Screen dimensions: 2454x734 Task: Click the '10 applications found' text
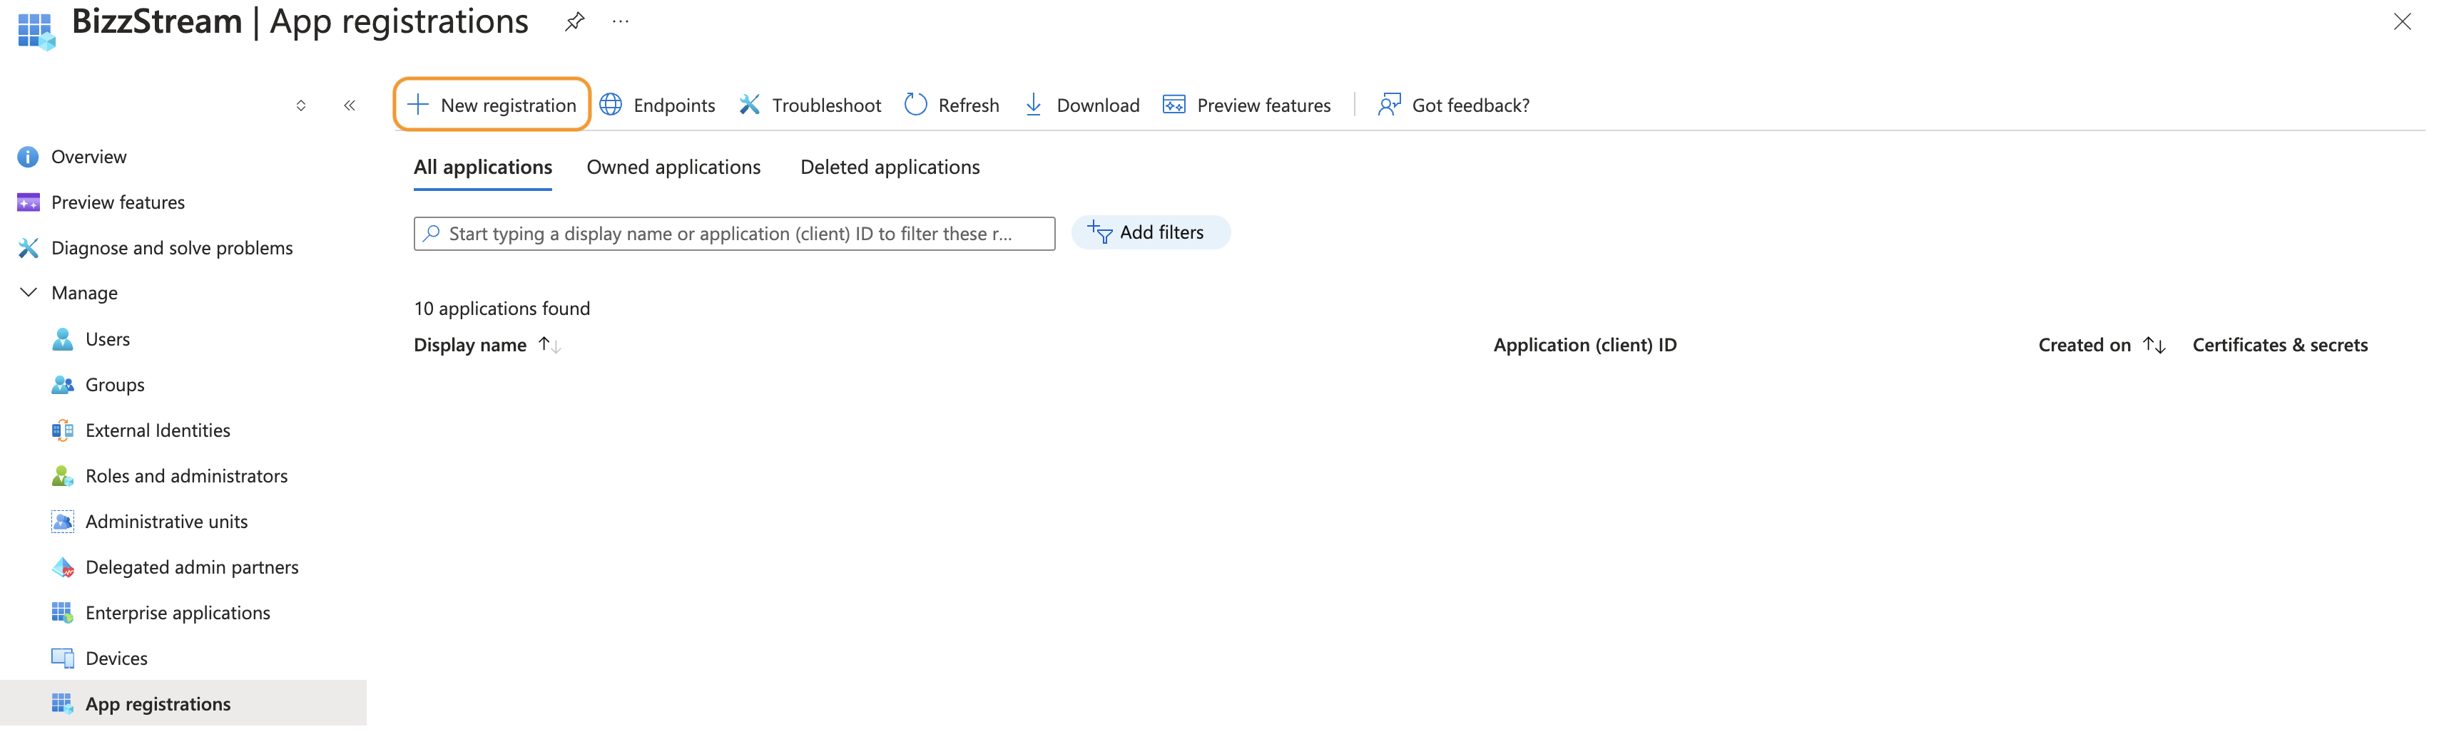pos(502,309)
